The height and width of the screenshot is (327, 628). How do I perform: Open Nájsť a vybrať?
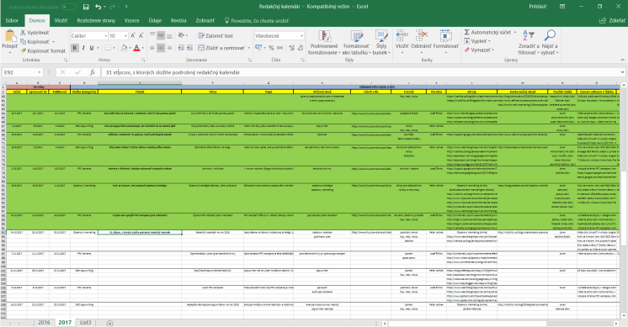point(550,42)
